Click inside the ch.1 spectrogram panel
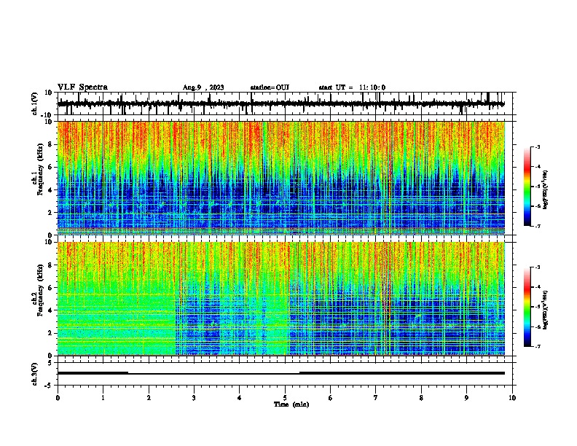 pos(280,178)
